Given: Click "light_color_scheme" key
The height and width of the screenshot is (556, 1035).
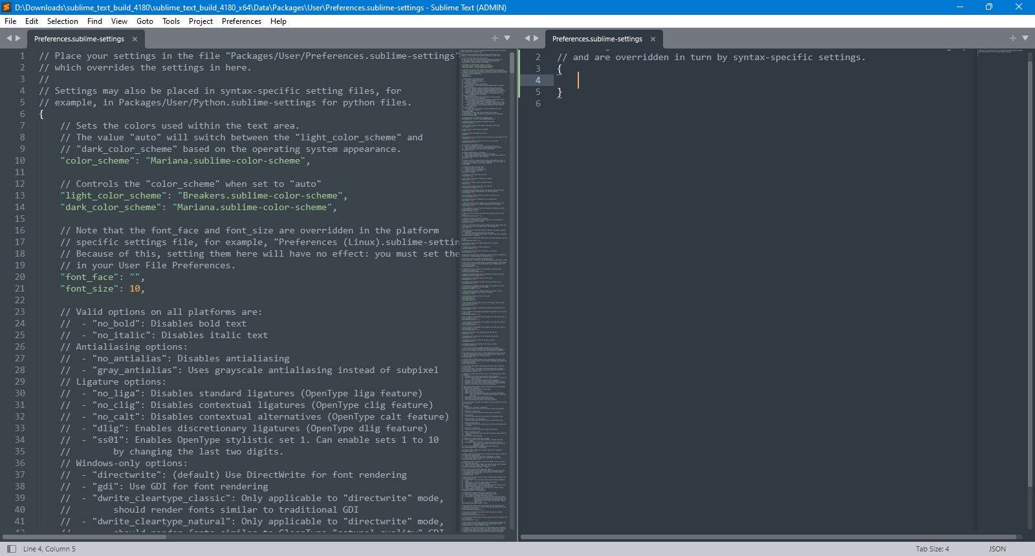Looking at the screenshot, I should tap(113, 195).
